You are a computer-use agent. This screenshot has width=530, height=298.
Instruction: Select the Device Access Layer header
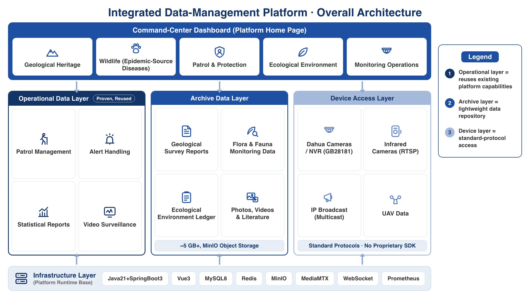pos(362,98)
